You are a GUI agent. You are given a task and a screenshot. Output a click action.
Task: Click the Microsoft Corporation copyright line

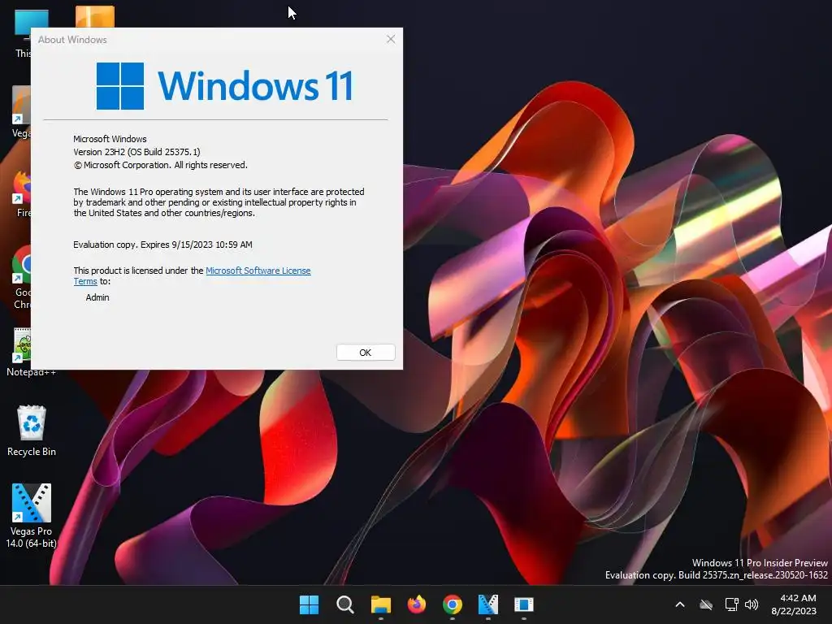point(161,165)
